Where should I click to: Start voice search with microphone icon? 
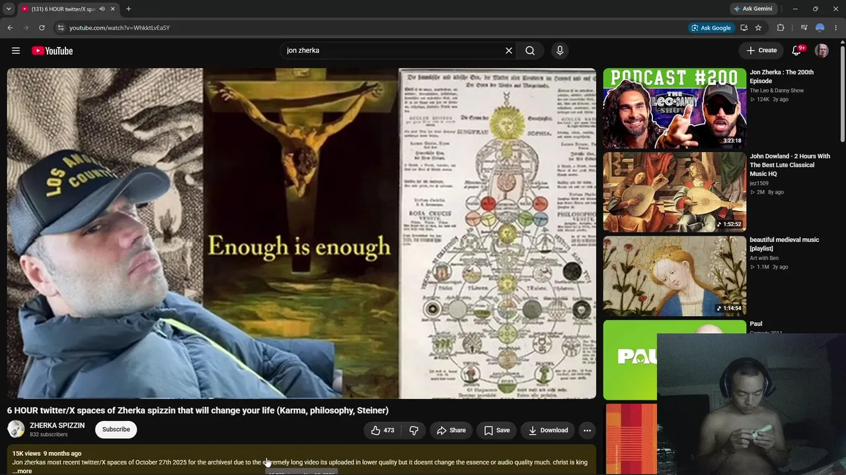(x=560, y=51)
